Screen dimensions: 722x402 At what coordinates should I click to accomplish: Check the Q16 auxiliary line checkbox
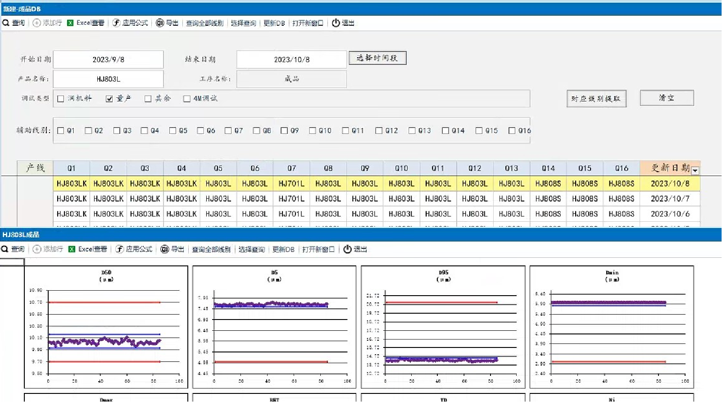pyautogui.click(x=512, y=131)
